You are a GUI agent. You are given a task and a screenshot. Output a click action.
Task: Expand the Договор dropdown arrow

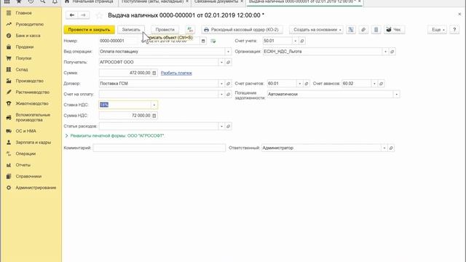[221, 84]
